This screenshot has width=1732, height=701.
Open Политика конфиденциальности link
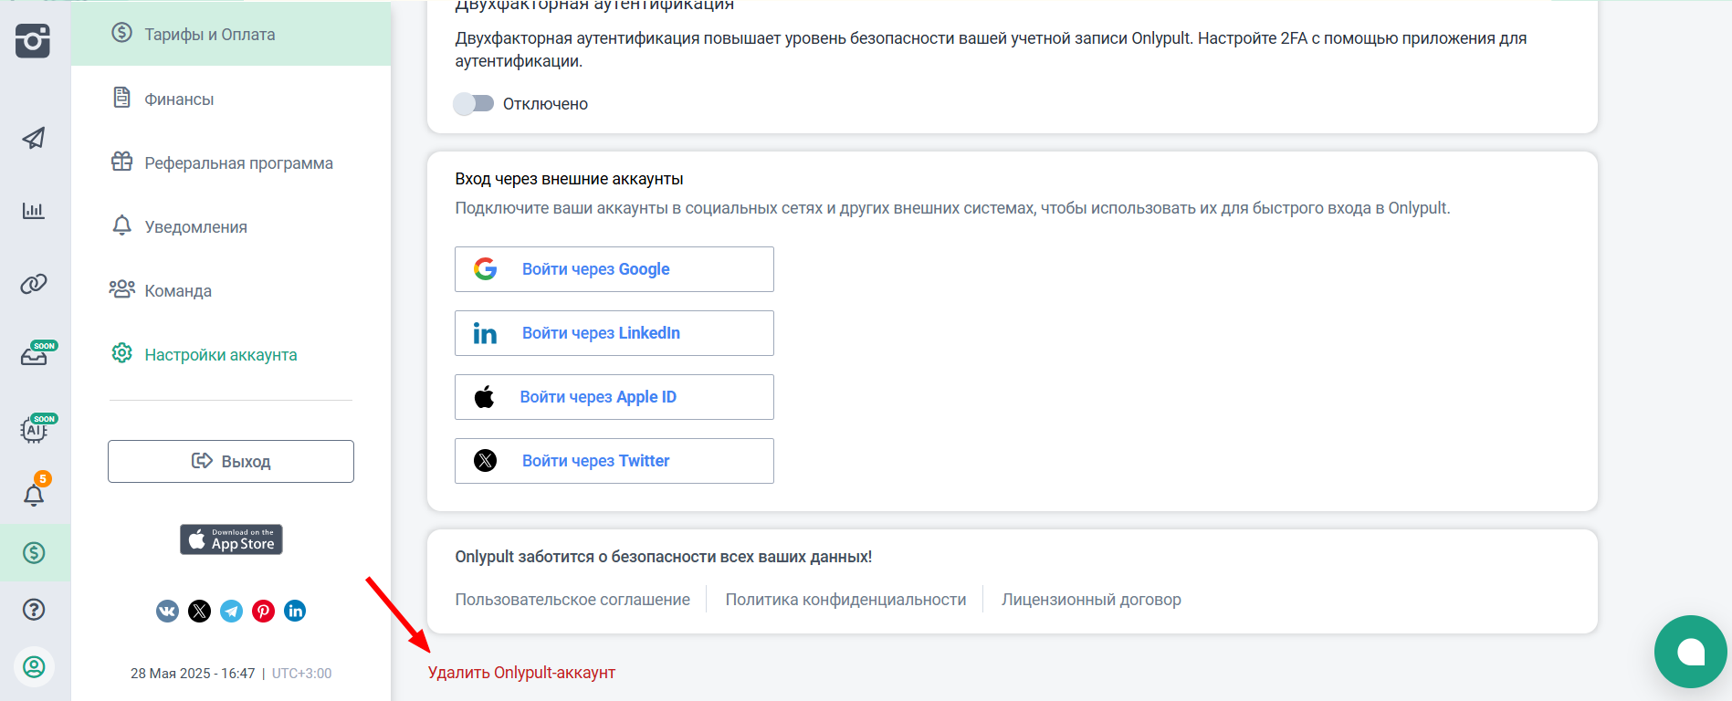(x=845, y=600)
